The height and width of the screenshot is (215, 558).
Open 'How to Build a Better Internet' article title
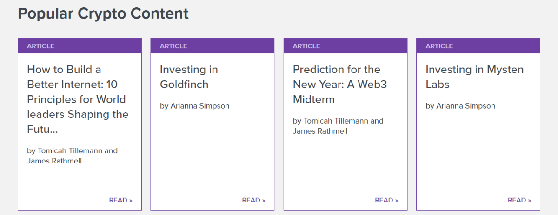(77, 99)
